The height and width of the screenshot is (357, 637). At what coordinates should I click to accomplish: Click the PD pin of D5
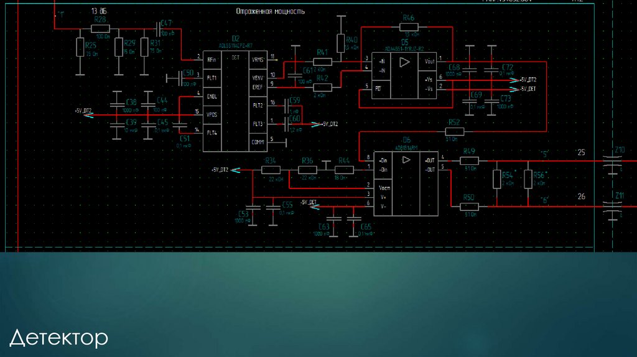click(378, 88)
